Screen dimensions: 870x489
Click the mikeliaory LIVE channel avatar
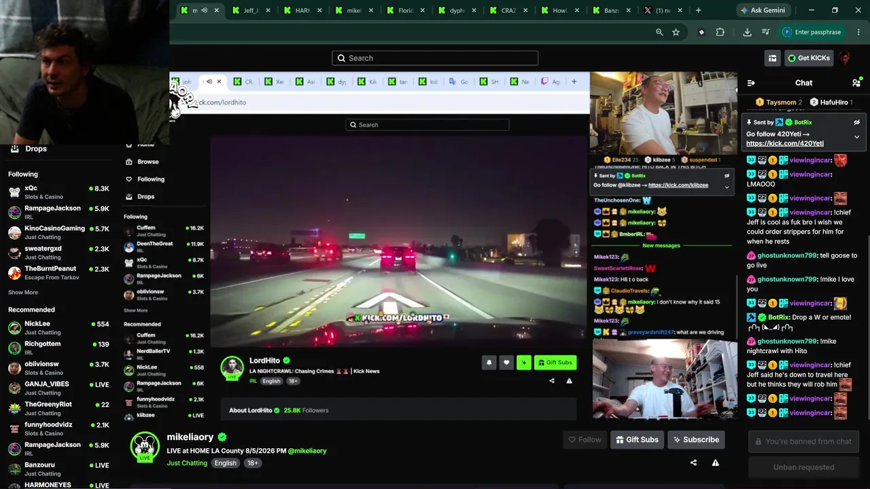coord(144,446)
